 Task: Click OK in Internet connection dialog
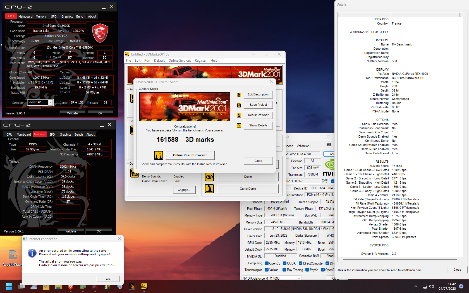[108, 279]
